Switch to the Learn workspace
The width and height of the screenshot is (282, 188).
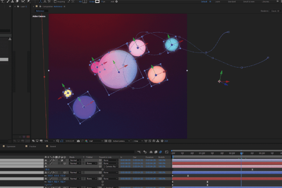pos(217,2)
